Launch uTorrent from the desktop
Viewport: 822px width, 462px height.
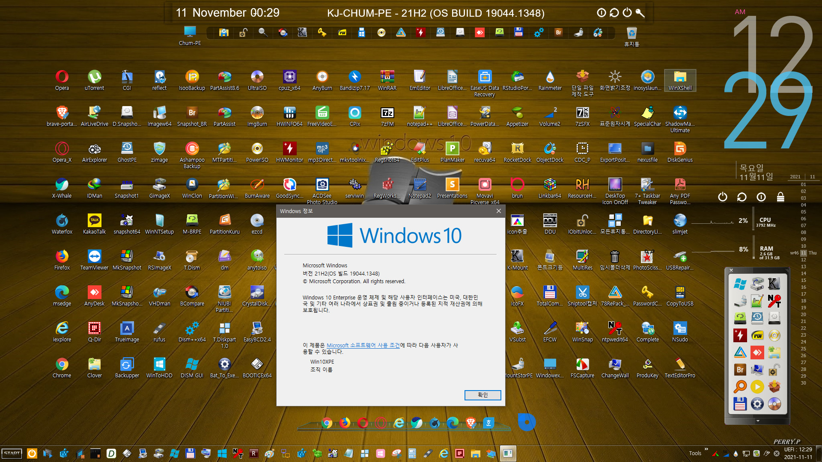[x=95, y=80]
